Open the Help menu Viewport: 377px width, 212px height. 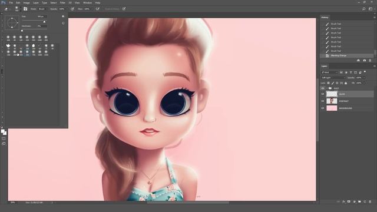point(97,2)
